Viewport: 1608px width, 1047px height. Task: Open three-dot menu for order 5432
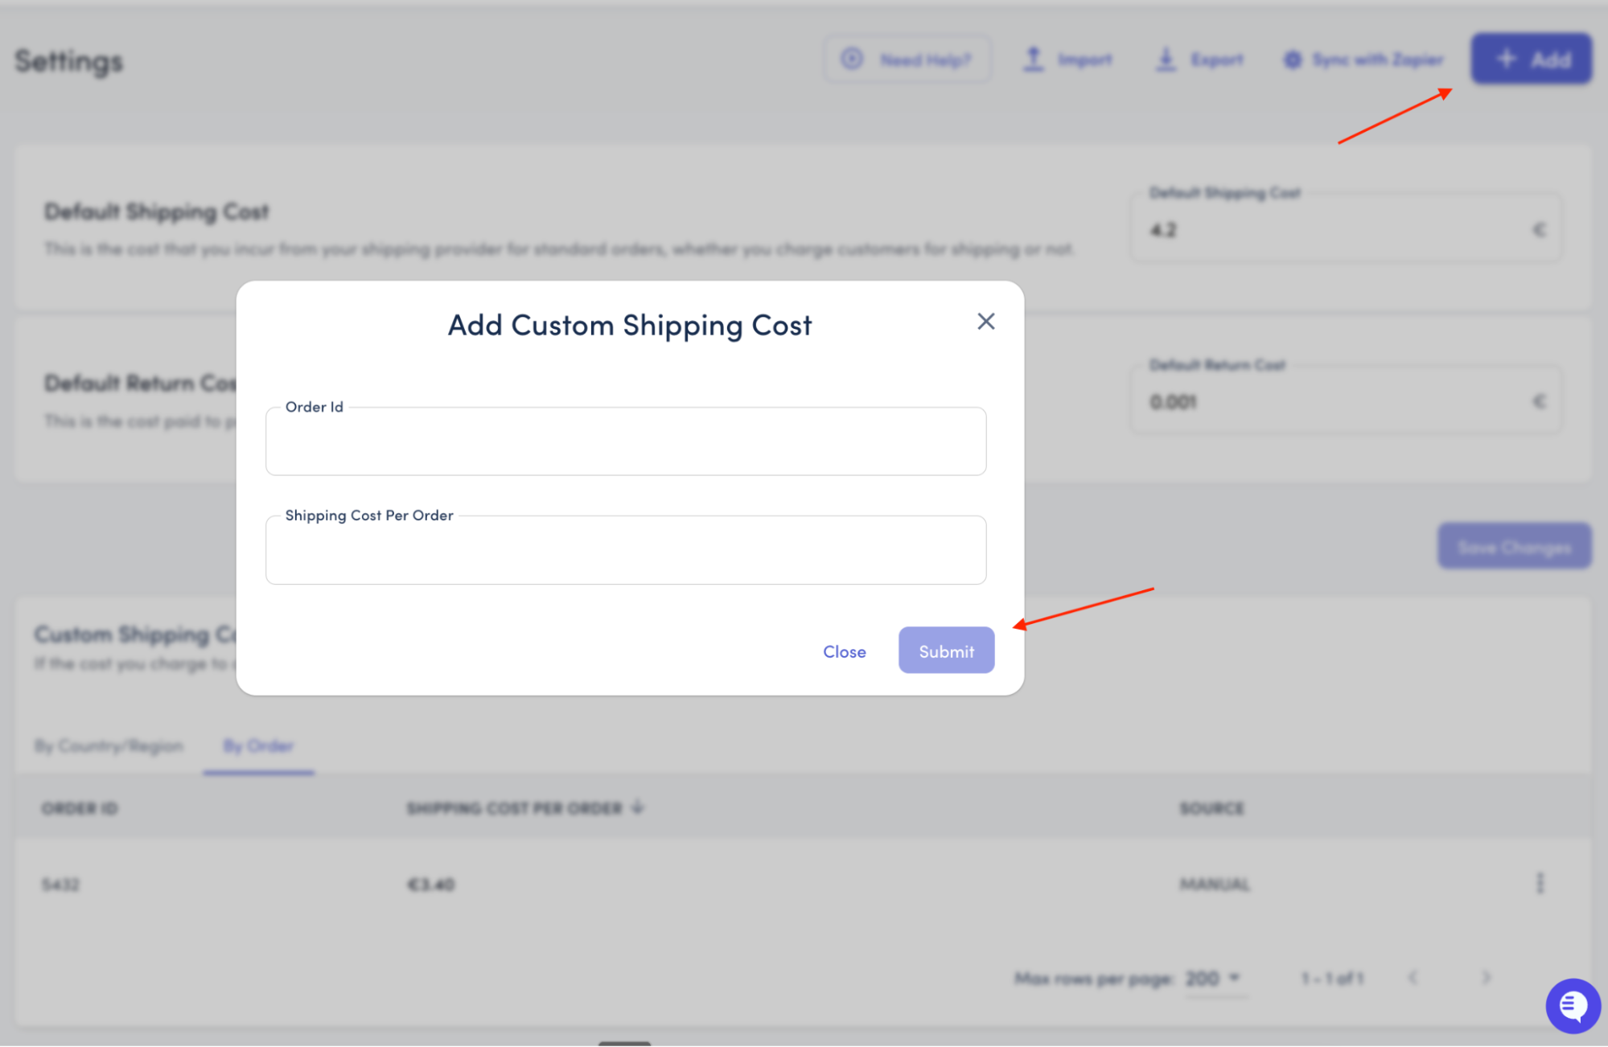pyautogui.click(x=1540, y=884)
